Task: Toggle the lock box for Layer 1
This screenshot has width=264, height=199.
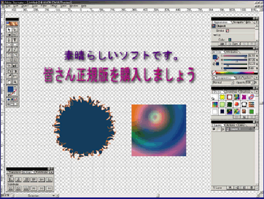Action: (219, 129)
